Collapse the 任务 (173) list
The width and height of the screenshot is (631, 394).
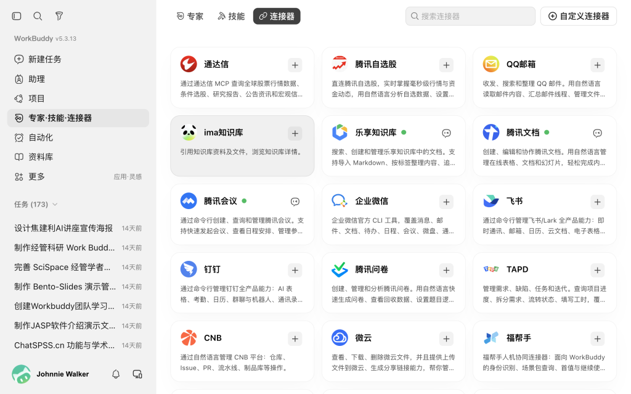click(55, 205)
